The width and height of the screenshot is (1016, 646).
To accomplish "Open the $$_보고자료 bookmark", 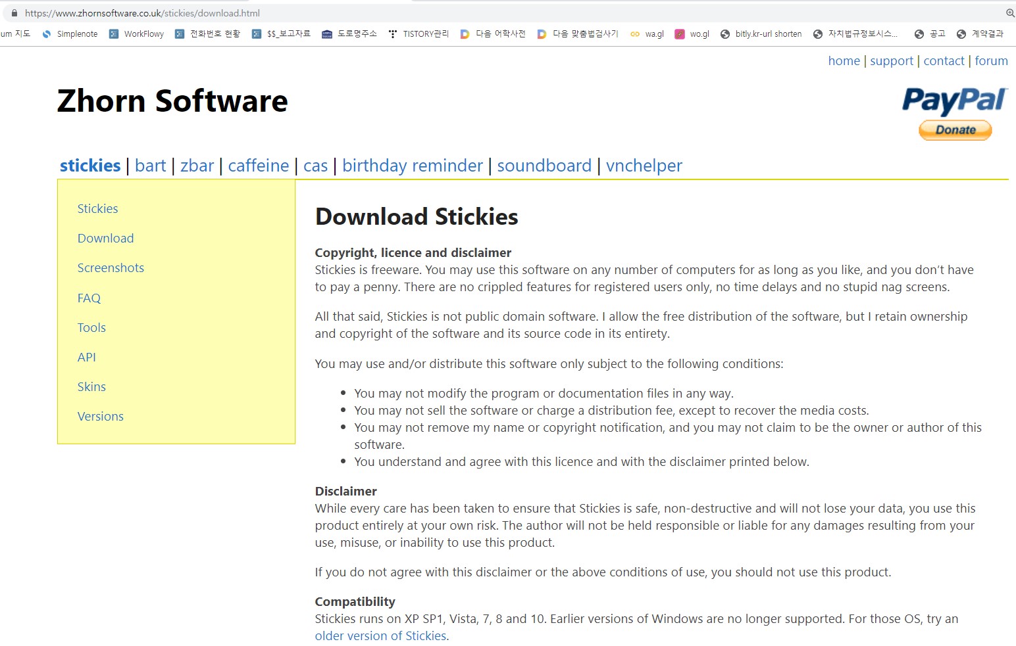I will (x=281, y=34).
